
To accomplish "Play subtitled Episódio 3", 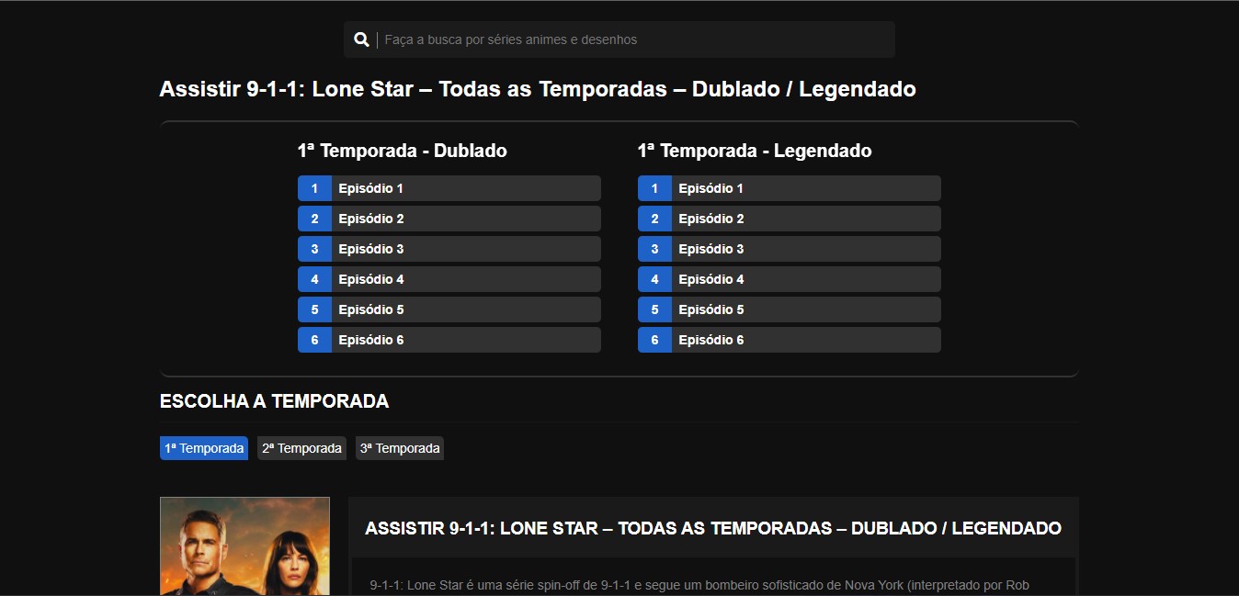I will click(804, 249).
